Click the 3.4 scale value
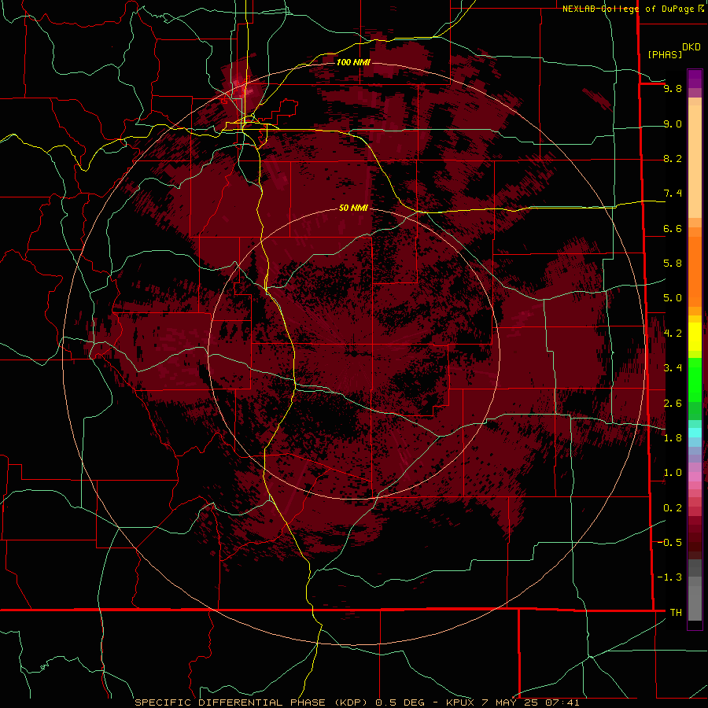This screenshot has width=708, height=708. point(673,368)
